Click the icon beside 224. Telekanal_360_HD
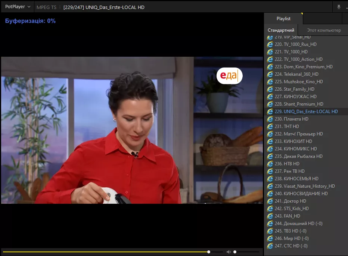Image resolution: width=348 pixels, height=256 pixels. [270, 74]
